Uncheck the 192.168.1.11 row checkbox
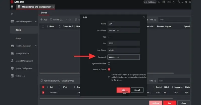This screenshot has height=105, width=201. click(43, 92)
